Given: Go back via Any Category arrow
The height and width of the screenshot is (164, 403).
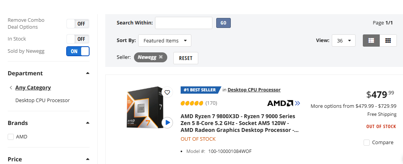Looking at the screenshot, I should (11, 88).
